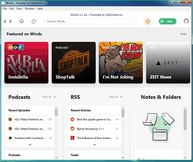The height and width of the screenshot is (162, 193).
Task: Open the File menu
Action: coord(5,9)
